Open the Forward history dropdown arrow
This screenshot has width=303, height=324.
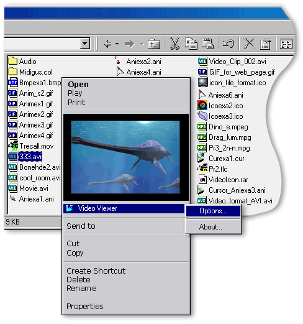click(x=142, y=44)
